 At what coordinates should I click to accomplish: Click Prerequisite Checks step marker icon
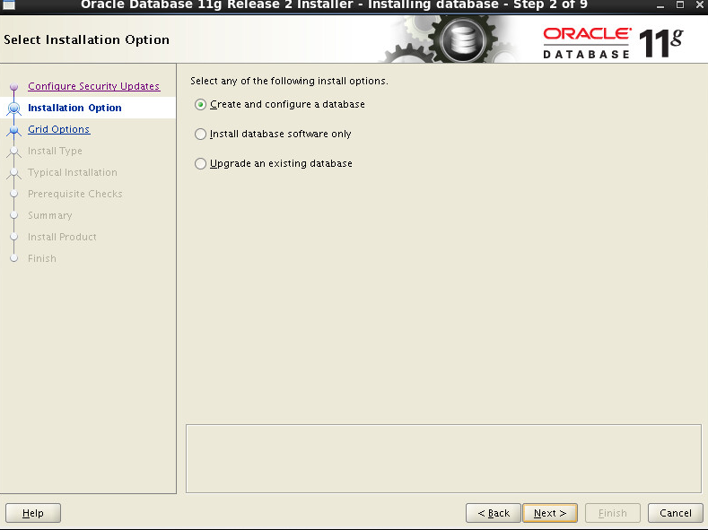(x=14, y=194)
